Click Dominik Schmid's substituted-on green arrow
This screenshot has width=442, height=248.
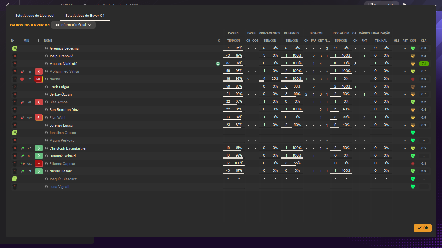(39, 156)
